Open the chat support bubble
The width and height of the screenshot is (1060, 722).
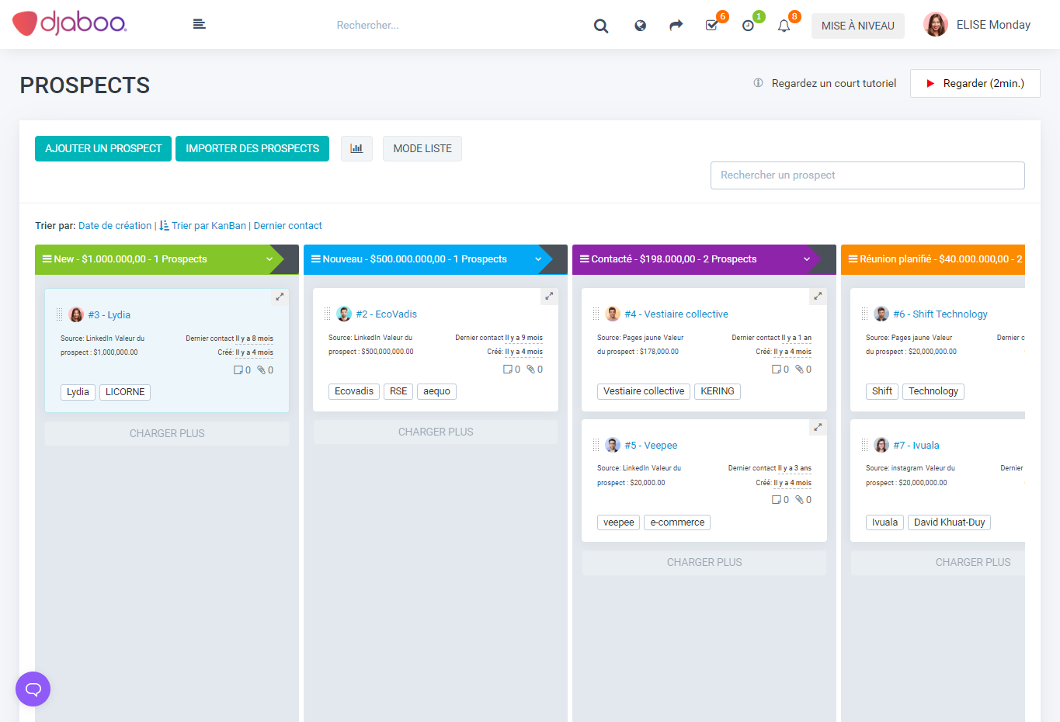click(33, 689)
